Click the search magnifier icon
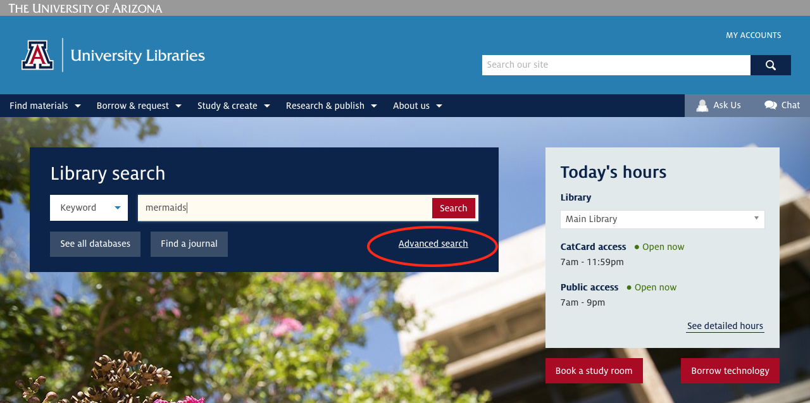 coord(770,65)
